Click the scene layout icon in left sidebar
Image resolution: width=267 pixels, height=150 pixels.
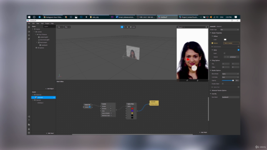tap(29, 27)
